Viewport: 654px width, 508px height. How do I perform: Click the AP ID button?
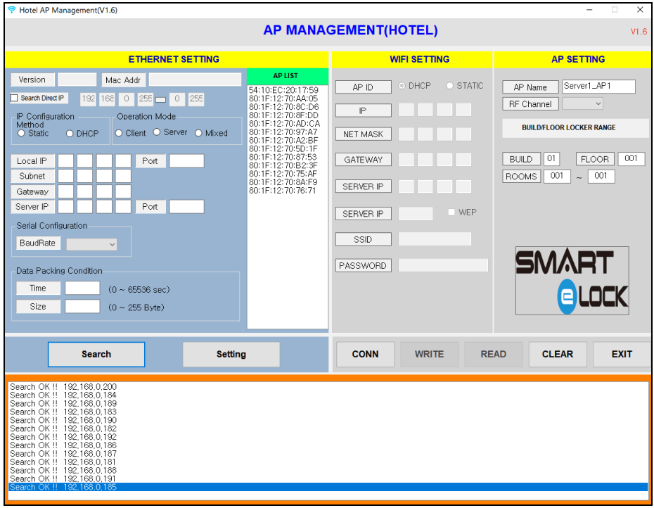click(x=363, y=87)
